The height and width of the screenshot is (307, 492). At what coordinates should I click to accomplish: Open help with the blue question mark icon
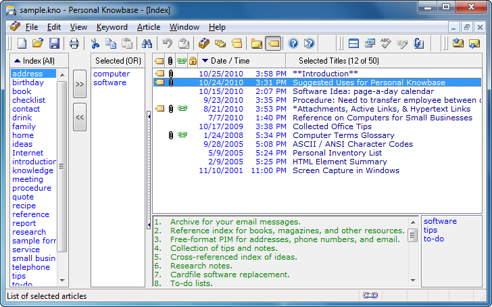(x=293, y=43)
